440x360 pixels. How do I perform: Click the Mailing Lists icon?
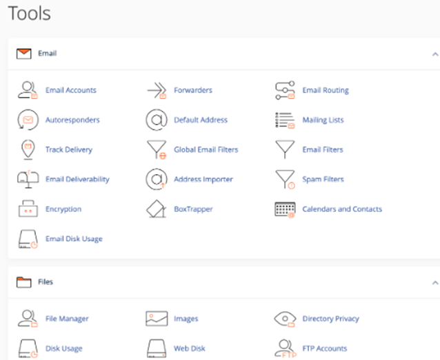(x=285, y=120)
